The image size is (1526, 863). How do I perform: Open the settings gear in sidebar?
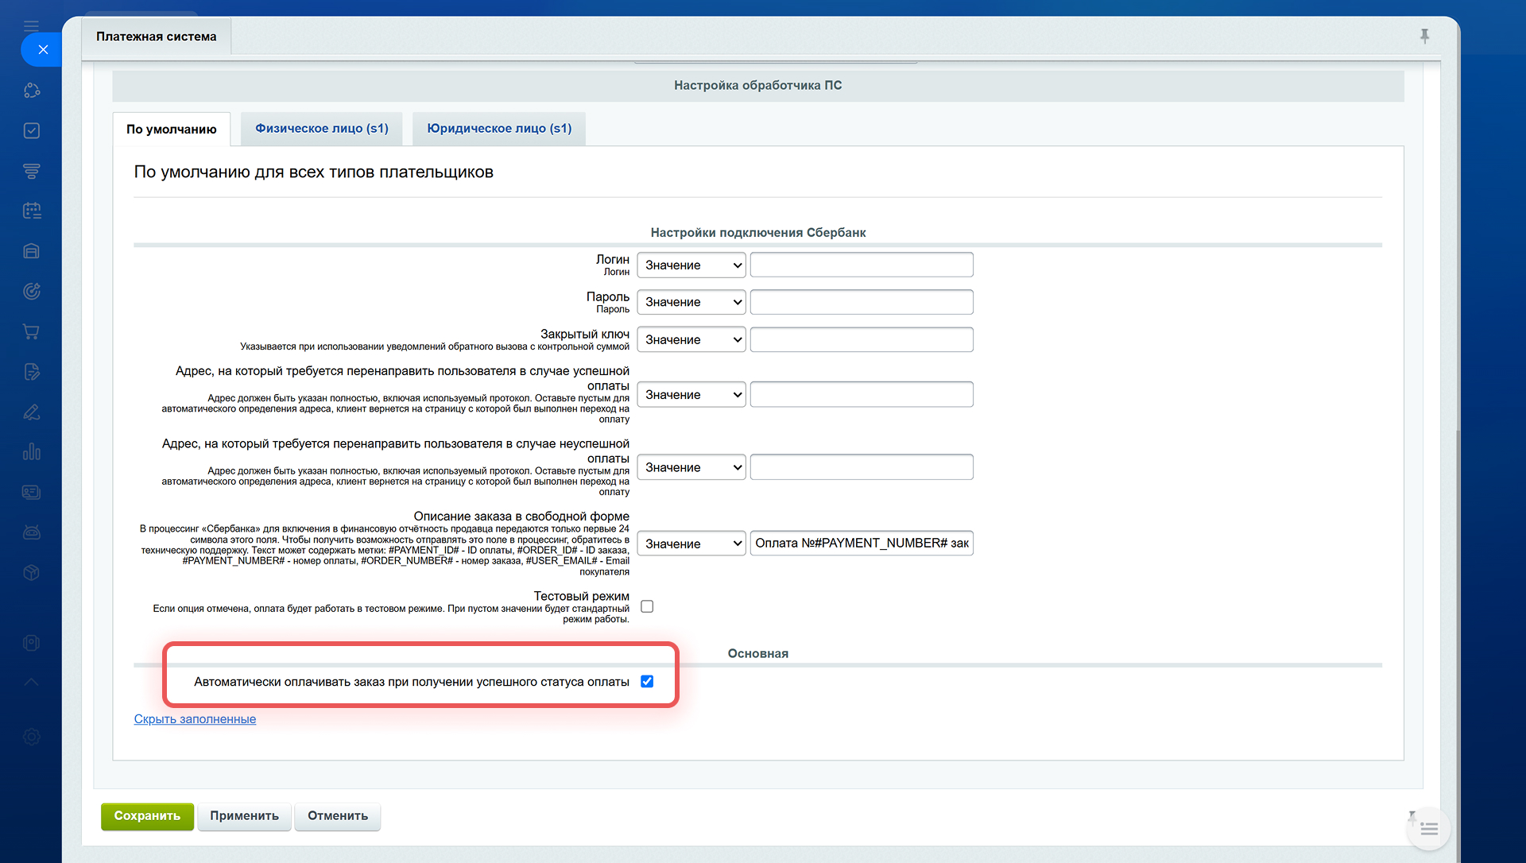[x=32, y=737]
